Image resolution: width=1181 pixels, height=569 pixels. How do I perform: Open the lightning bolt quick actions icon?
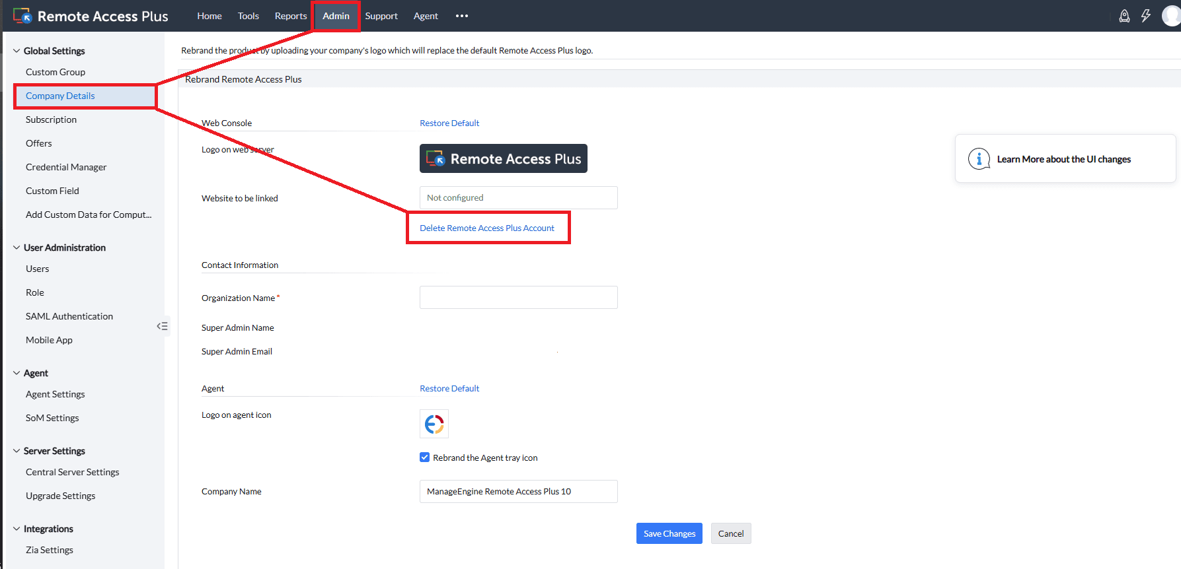1146,16
